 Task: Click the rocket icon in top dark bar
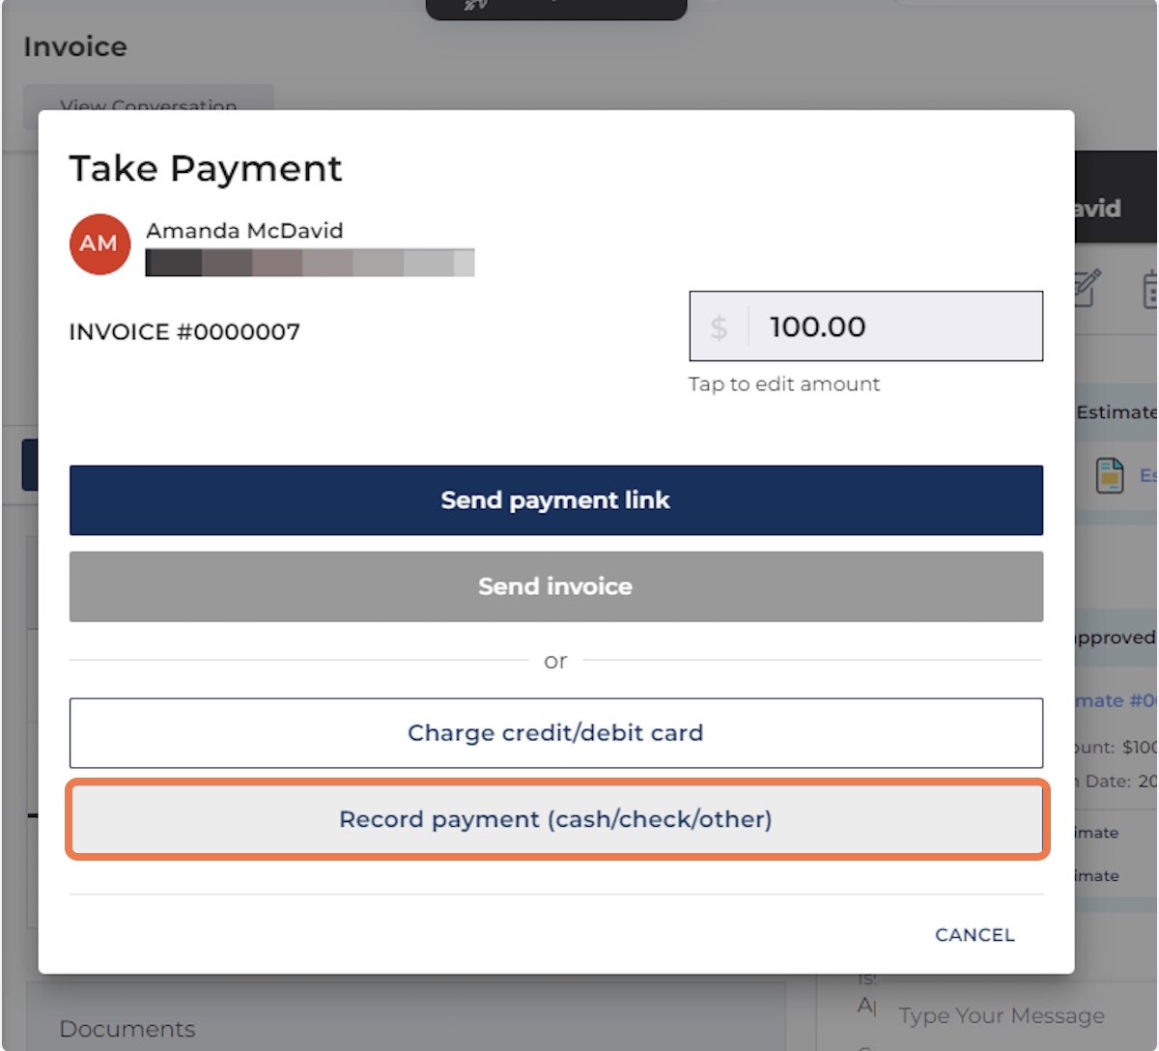click(475, 6)
